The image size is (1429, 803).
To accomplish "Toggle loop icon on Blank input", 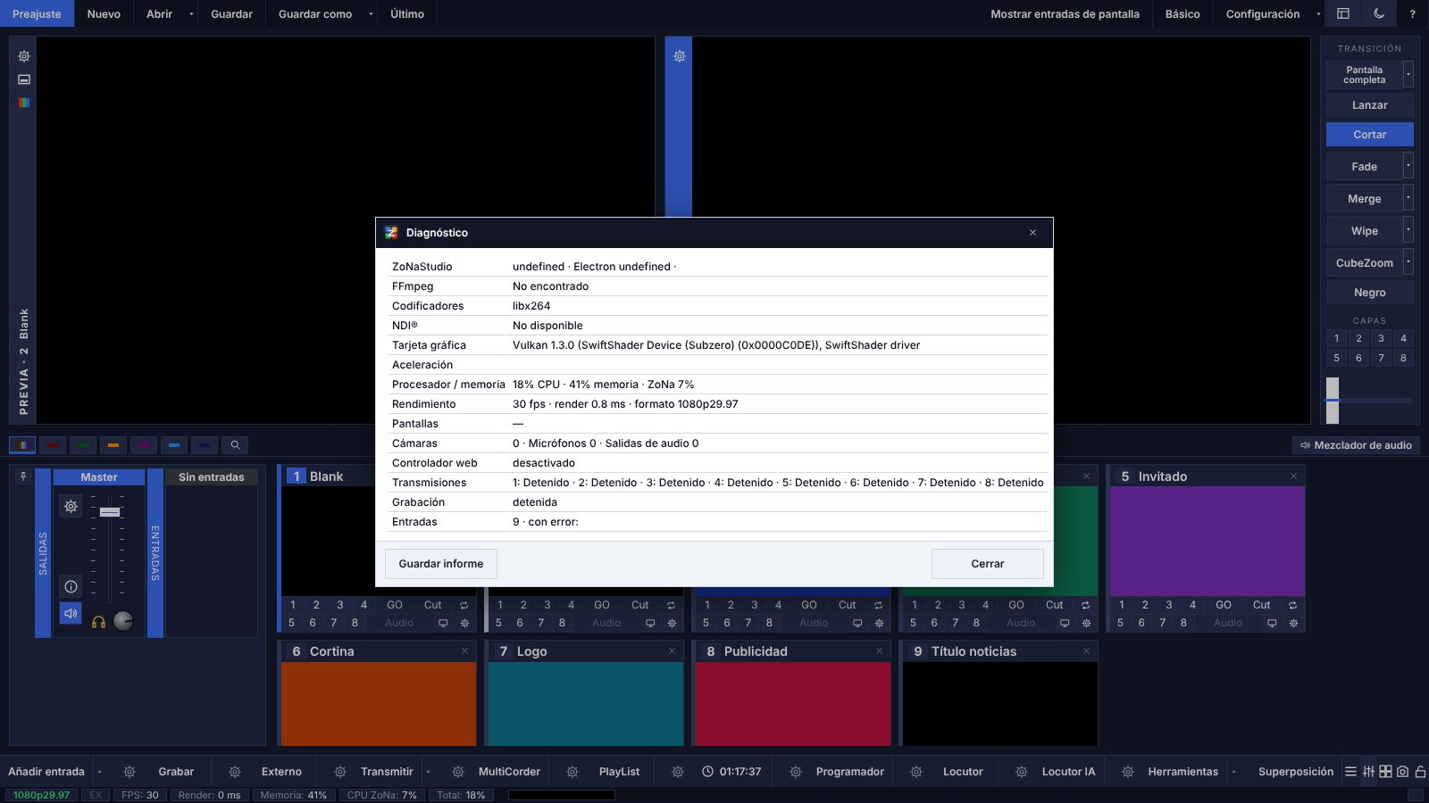I will (464, 605).
